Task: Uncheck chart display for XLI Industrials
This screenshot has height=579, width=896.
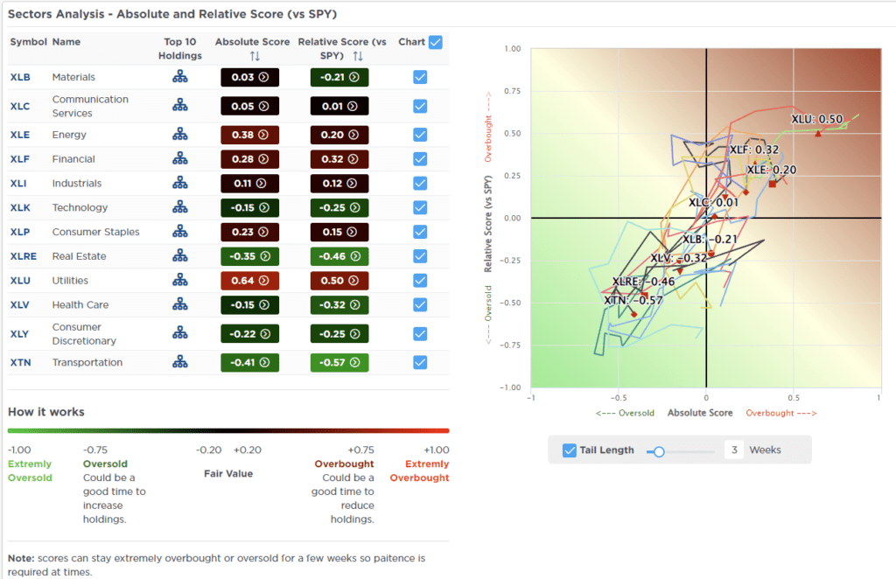Action: [420, 184]
